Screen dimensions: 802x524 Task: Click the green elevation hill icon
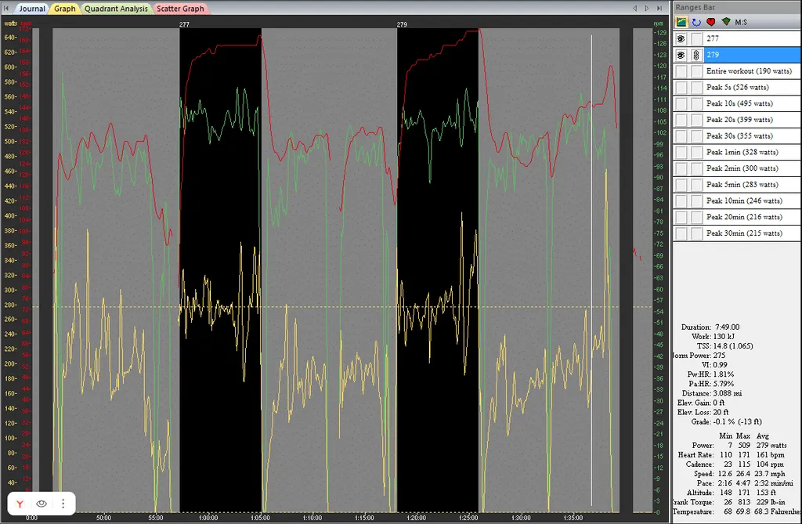725,22
